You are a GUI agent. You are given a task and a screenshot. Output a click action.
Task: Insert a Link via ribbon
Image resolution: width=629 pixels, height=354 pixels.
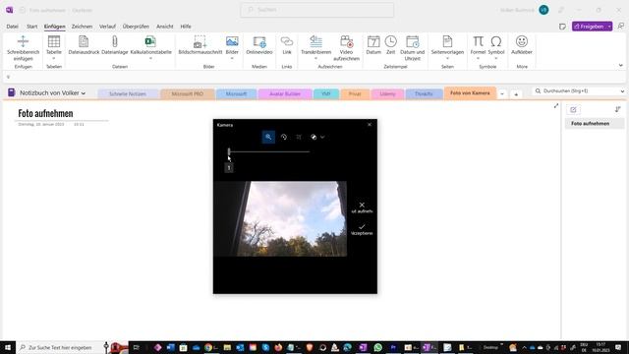pyautogui.click(x=286, y=41)
